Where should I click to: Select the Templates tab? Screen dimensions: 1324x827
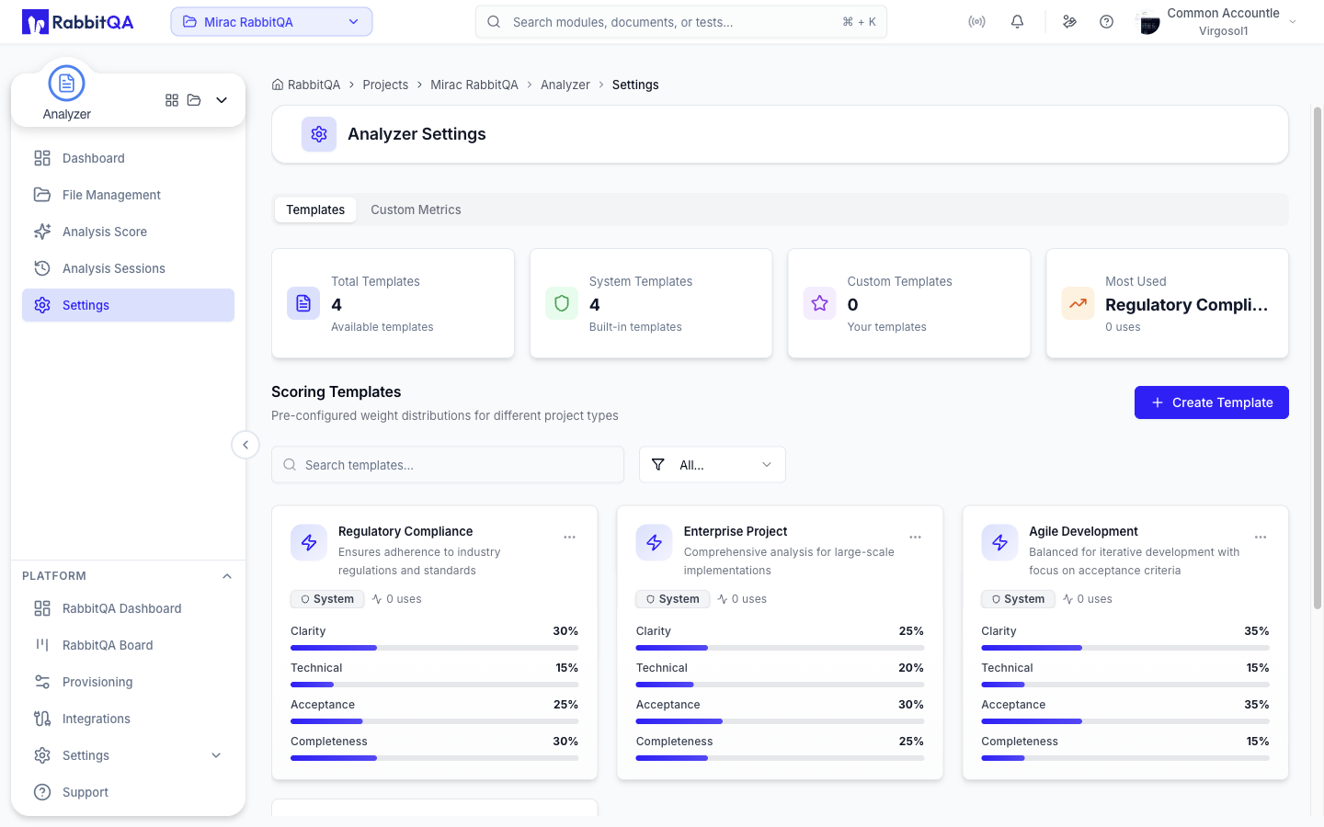coord(315,210)
